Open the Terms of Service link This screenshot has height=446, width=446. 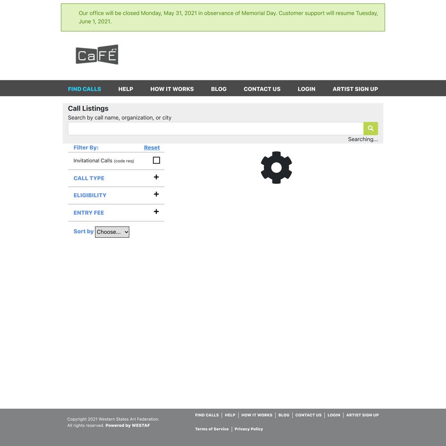(211, 429)
